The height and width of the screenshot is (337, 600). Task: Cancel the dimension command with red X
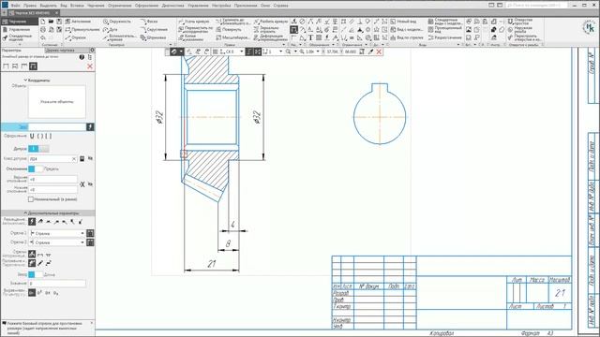90,66
